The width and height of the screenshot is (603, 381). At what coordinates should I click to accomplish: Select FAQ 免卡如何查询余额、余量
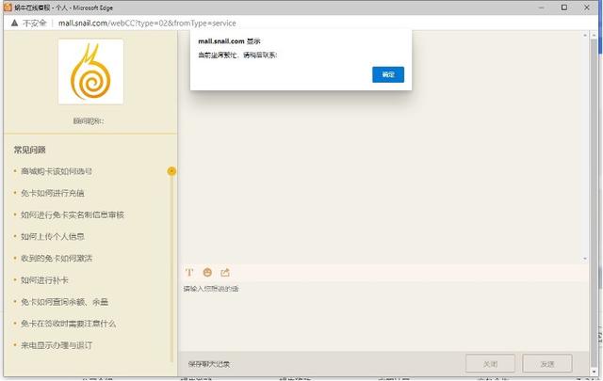point(64,301)
